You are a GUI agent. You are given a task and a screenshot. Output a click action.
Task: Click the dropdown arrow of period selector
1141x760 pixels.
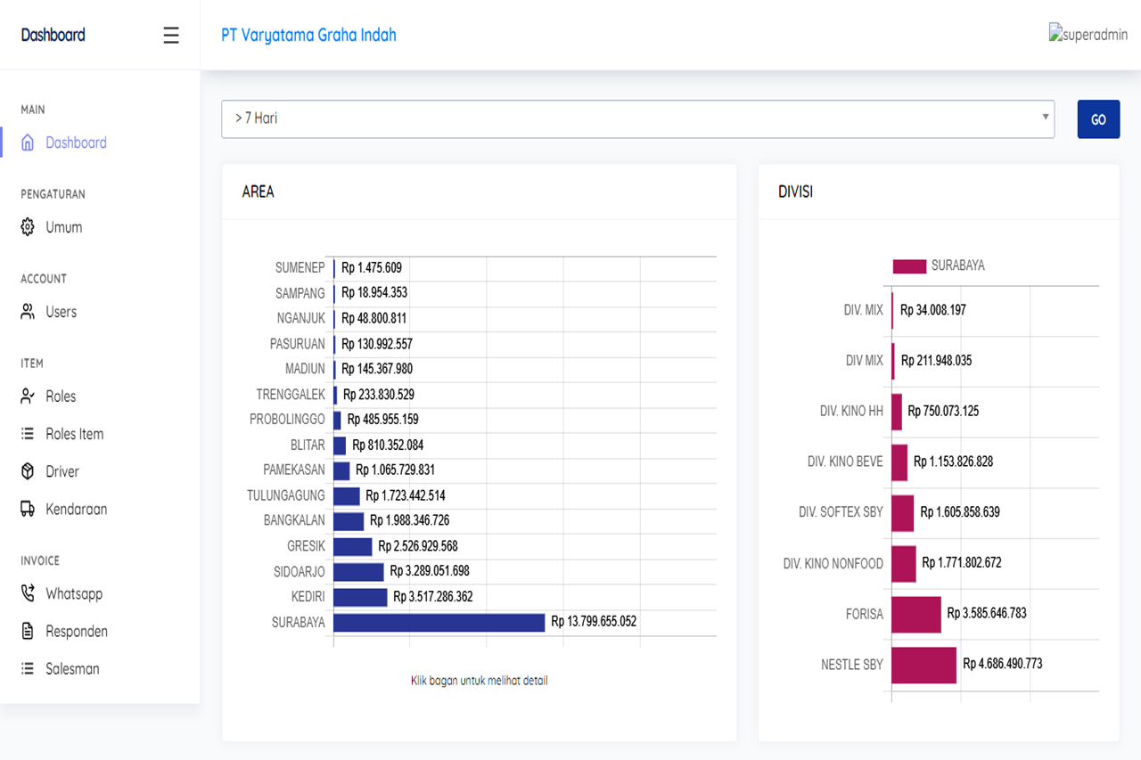click(x=1045, y=118)
